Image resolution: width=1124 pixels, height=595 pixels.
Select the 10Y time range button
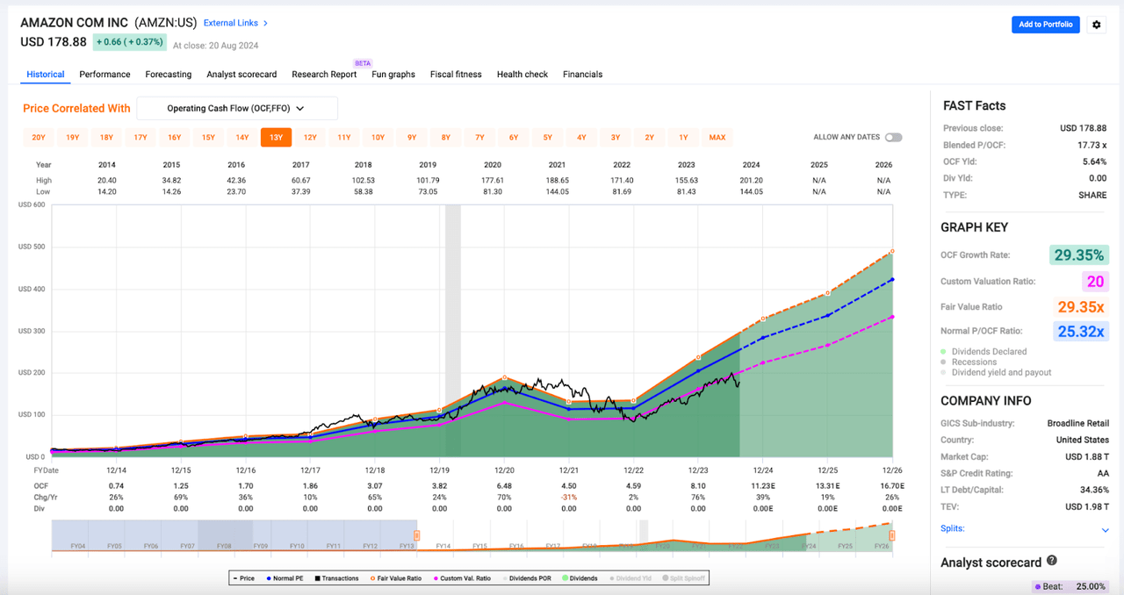point(378,137)
